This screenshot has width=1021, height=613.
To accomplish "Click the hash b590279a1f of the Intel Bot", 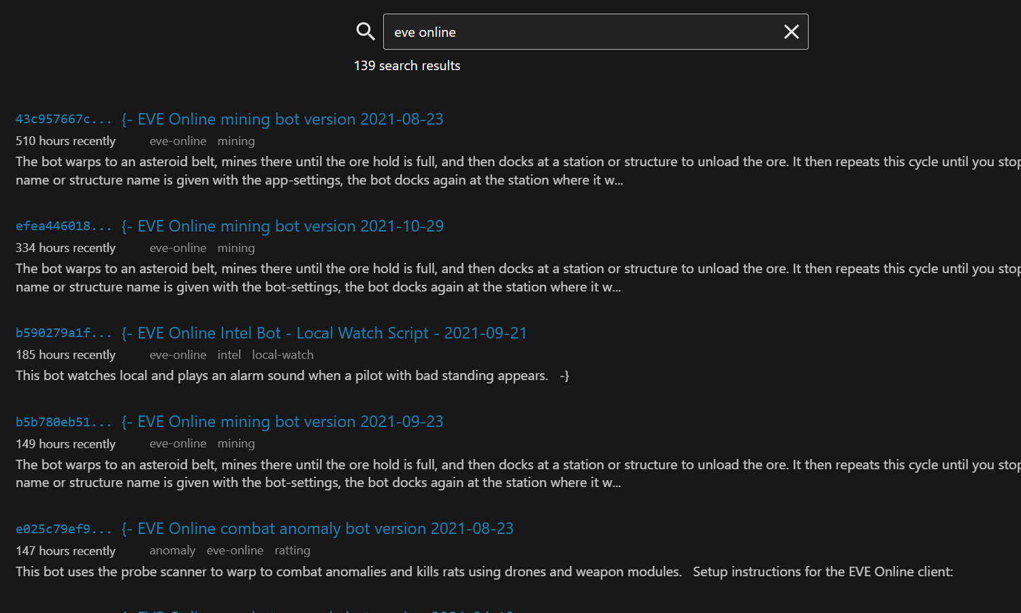I will tap(63, 332).
